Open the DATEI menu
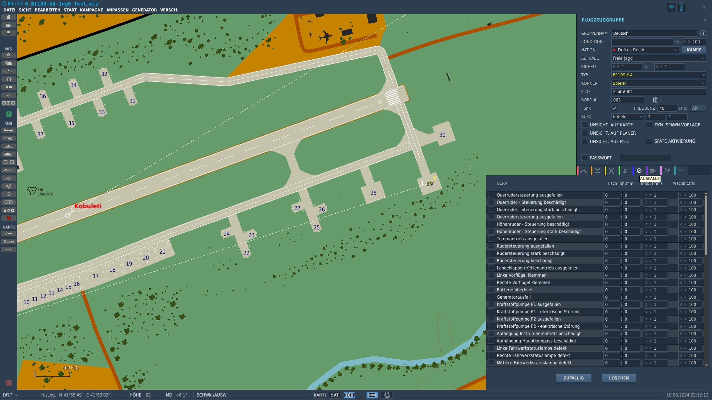The width and height of the screenshot is (712, 400). tap(9, 10)
